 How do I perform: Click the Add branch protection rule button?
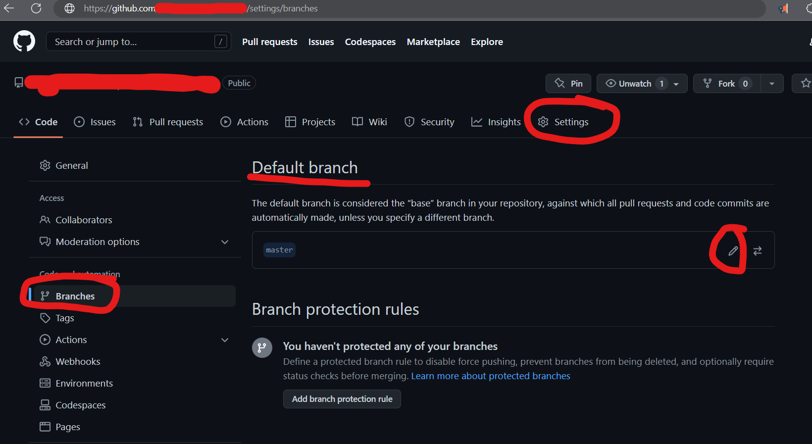(x=342, y=399)
